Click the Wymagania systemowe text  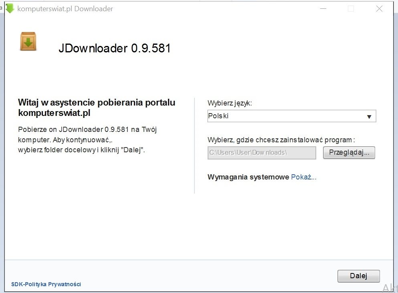click(x=248, y=177)
